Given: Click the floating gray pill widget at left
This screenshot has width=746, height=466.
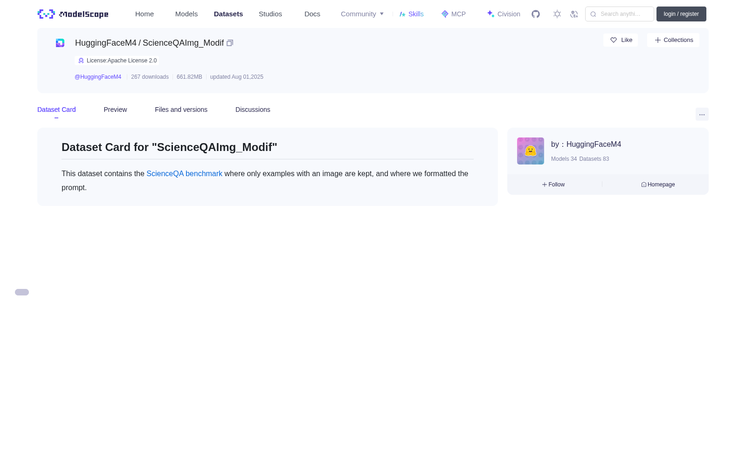Looking at the screenshot, I should click(x=22, y=292).
